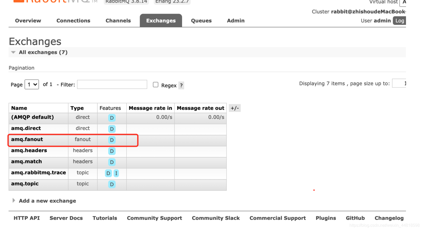Screen dimensions: 422x230
Task: Click the D badge for amq.headers
Action: (112, 151)
